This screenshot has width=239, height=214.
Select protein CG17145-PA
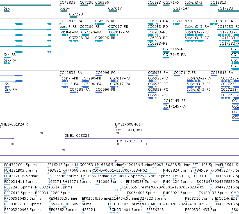166,109
